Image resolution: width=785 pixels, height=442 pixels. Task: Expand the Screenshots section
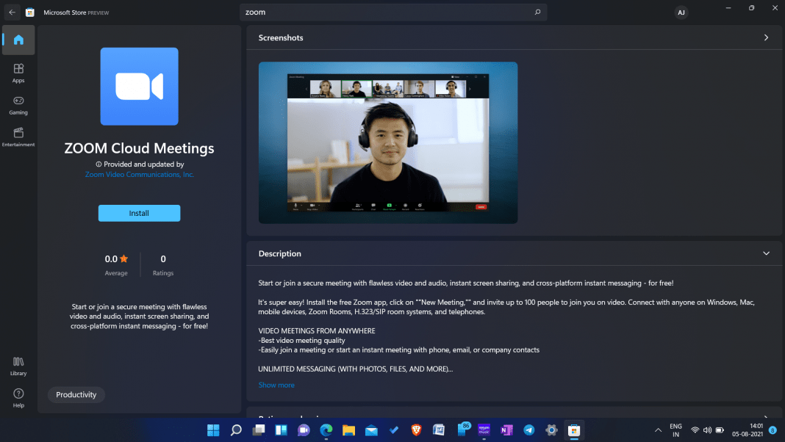click(766, 37)
